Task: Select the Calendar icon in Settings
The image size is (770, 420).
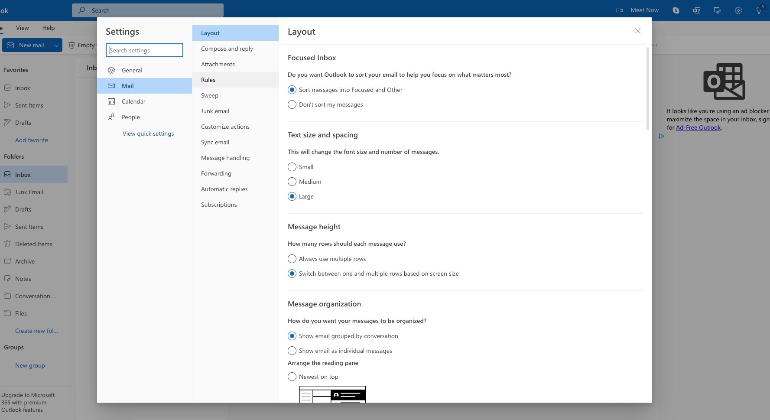Action: (x=111, y=101)
